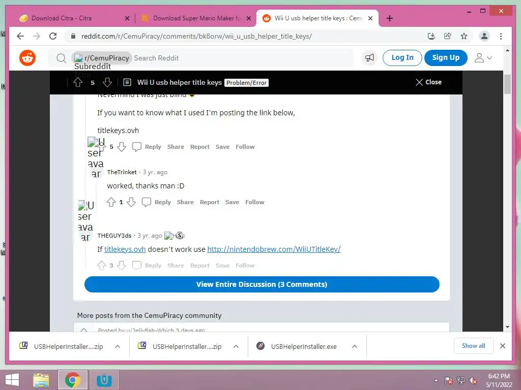Open the titlekeys.ovh link in THEGUY3ds comment
Screen dimensions: 521x390
tap(125, 249)
